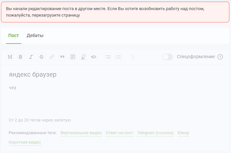231x153 pixels.
Task: Apply heading format with H icon
Action: pyautogui.click(x=10, y=57)
